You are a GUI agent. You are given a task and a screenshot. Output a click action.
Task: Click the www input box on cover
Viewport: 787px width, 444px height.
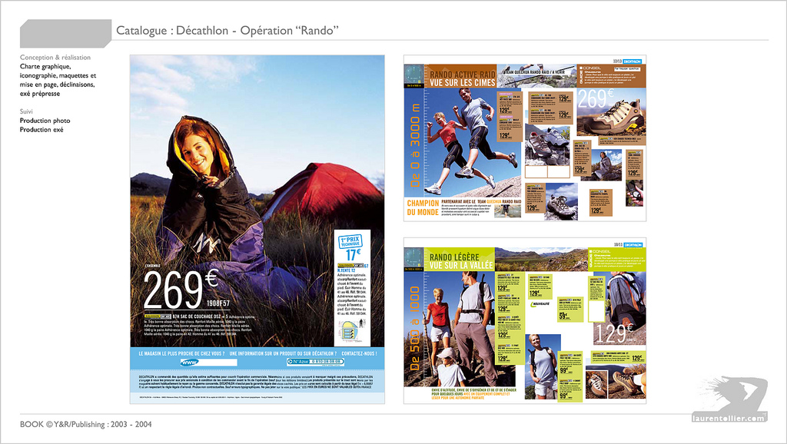point(209,362)
